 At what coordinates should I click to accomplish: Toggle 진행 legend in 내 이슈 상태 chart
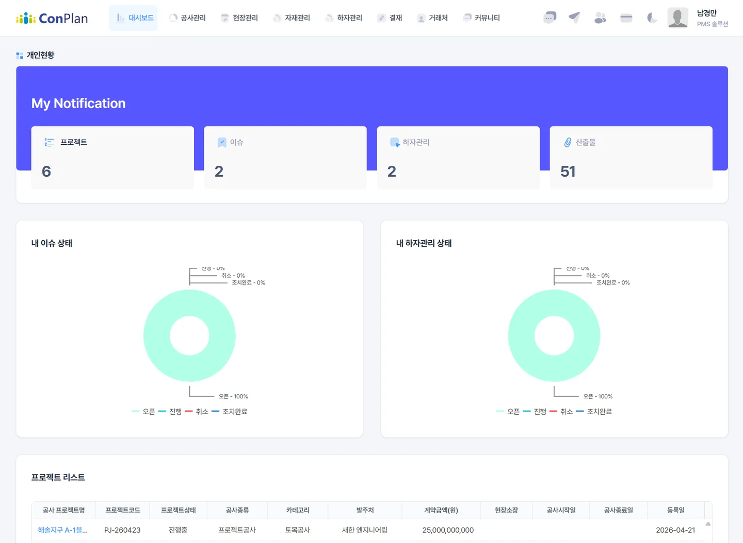click(x=170, y=412)
